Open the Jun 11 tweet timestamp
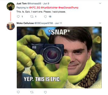The width and height of the screenshot is (108, 95). tap(58, 23)
